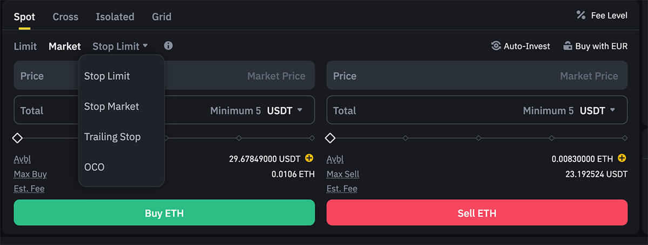The height and width of the screenshot is (245, 648).
Task: Click the sell amount slider handle
Action: coord(330,138)
